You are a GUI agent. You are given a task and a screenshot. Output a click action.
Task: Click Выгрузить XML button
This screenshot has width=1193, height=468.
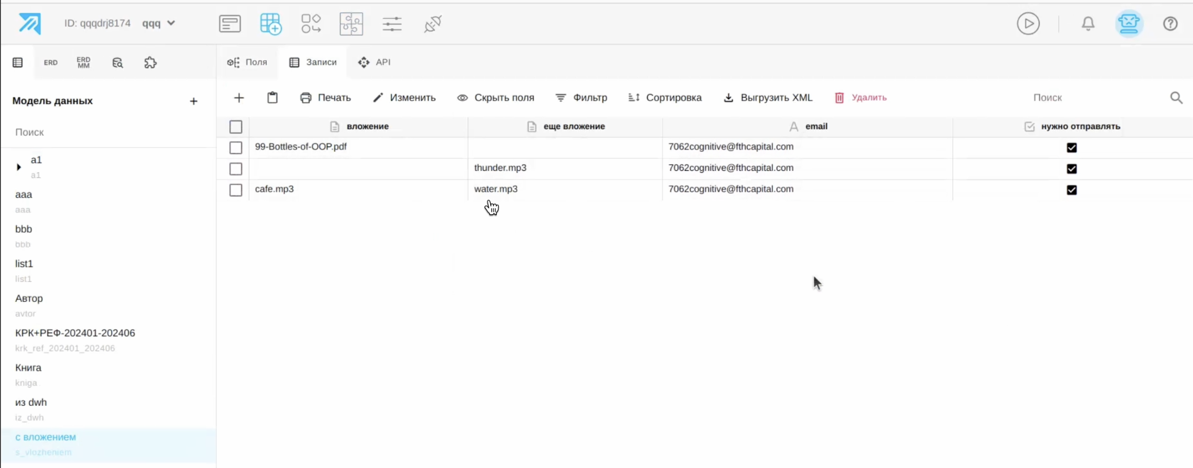pos(768,98)
